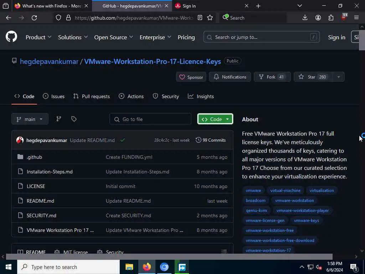
Task: Click the browser back arrow
Action: click(9, 18)
